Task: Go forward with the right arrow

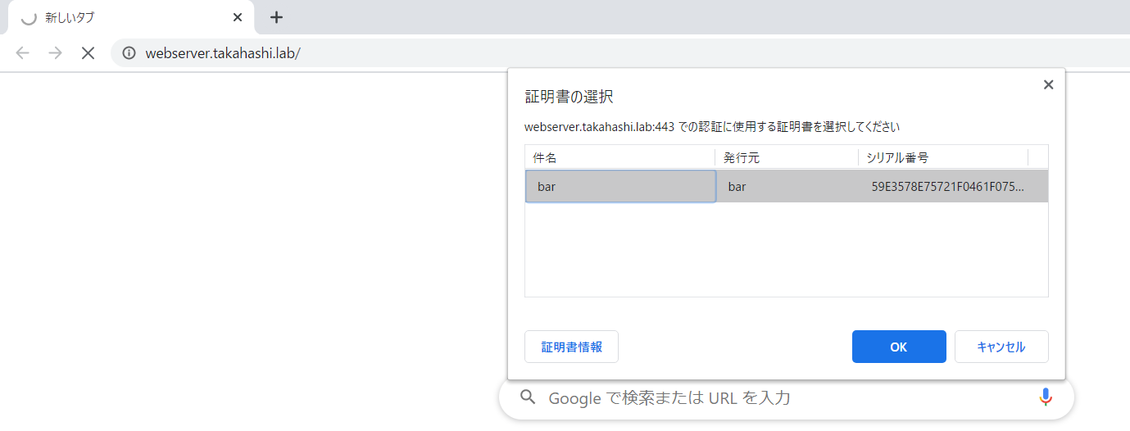Action: coord(55,53)
